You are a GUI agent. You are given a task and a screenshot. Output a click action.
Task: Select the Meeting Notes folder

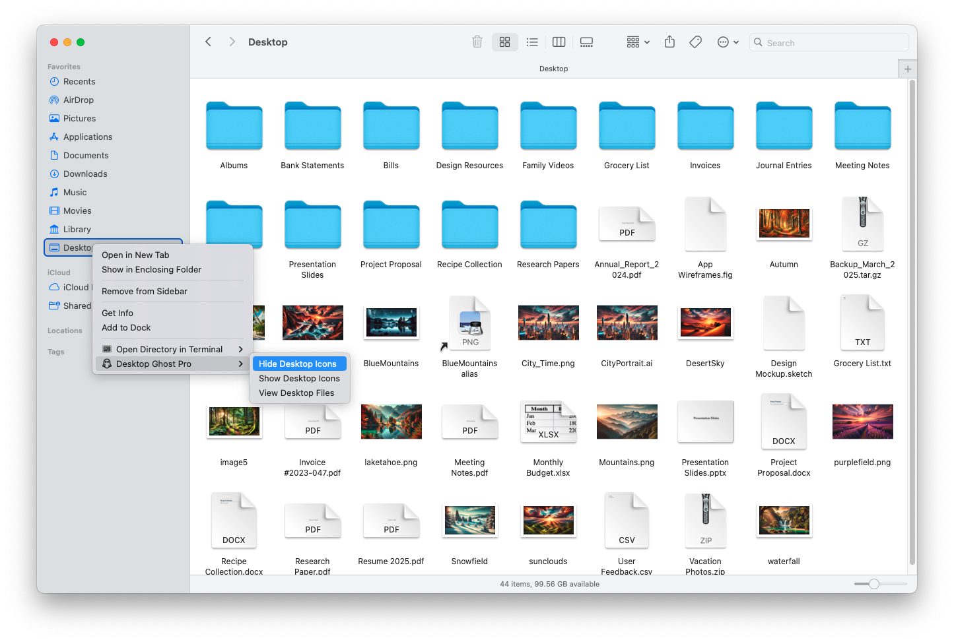tap(862, 135)
